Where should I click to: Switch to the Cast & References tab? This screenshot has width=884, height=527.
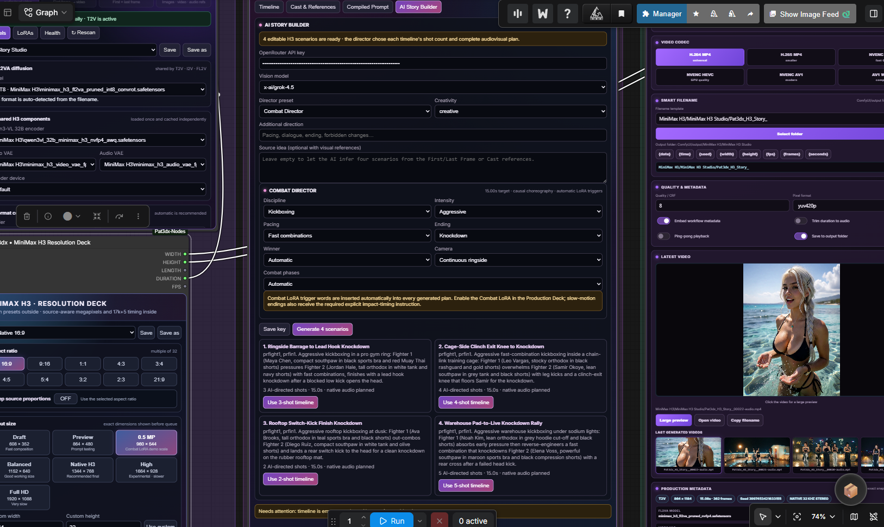tap(313, 7)
